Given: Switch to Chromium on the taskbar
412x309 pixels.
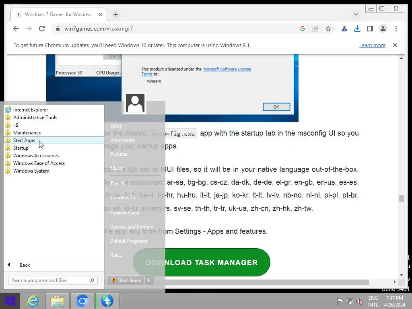Looking at the screenshot, I should [82, 301].
